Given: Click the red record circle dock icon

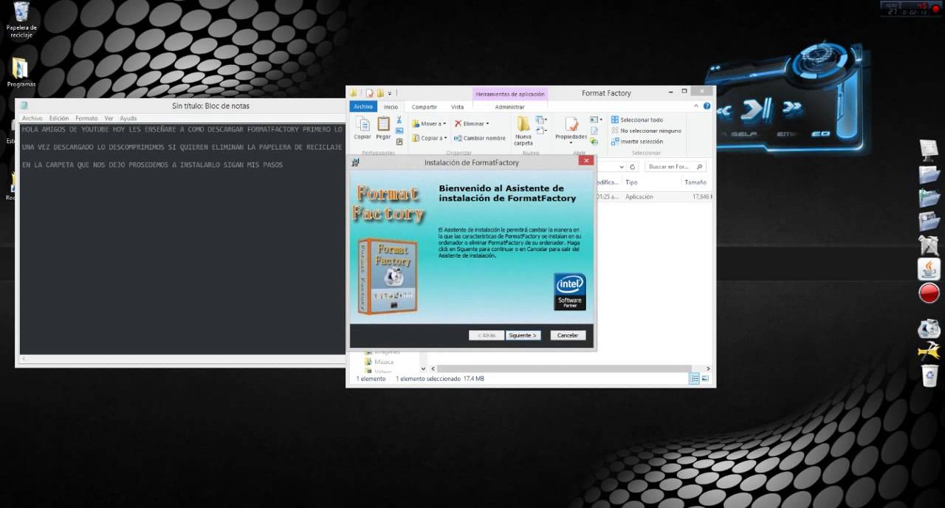Looking at the screenshot, I should click(x=929, y=294).
